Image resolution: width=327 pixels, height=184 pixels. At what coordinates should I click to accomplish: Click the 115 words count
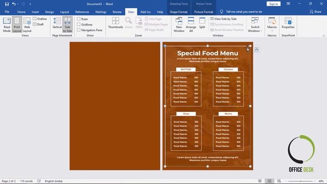point(27,181)
